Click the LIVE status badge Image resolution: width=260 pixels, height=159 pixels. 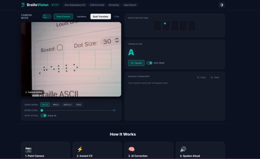point(55,5)
